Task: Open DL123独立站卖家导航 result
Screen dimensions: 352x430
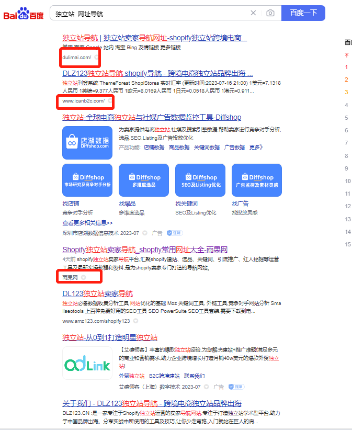Action: click(x=98, y=293)
